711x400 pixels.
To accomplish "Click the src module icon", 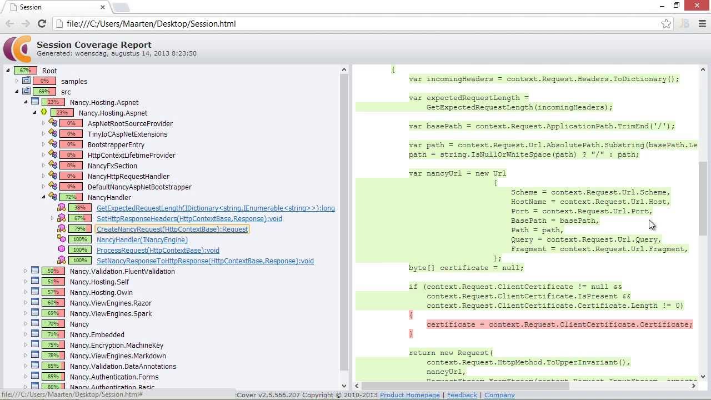I will (x=26, y=92).
